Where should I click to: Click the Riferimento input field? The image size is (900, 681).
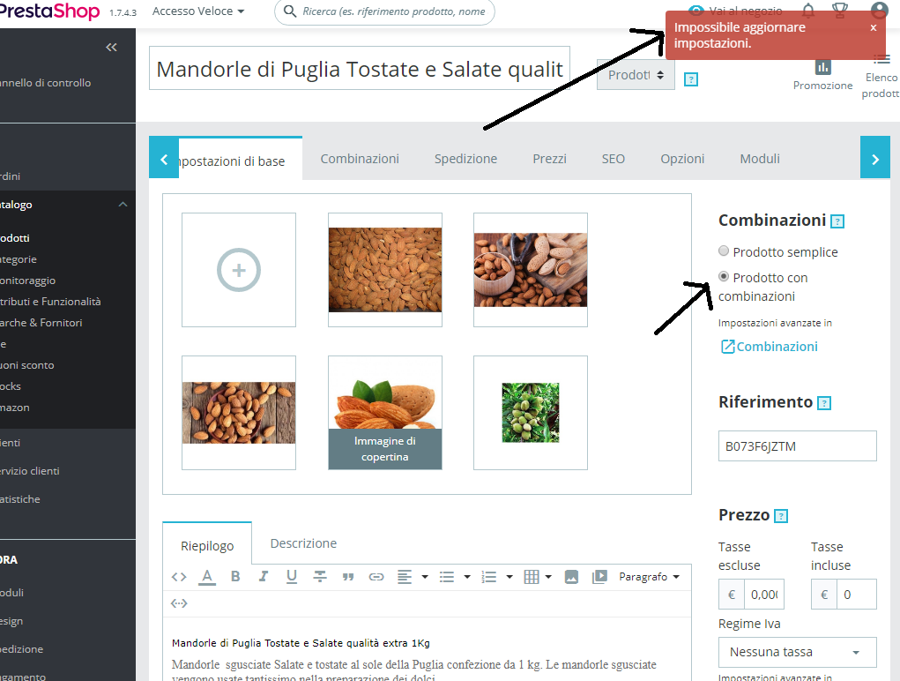(797, 445)
